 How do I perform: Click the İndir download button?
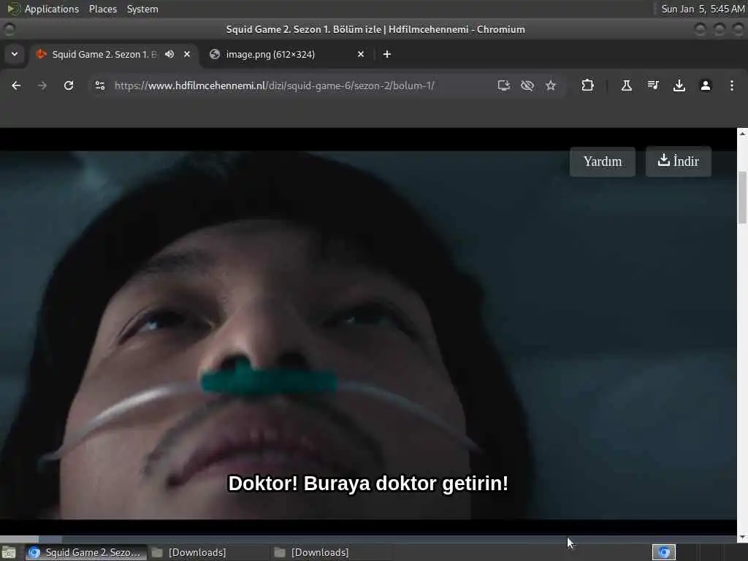point(679,161)
